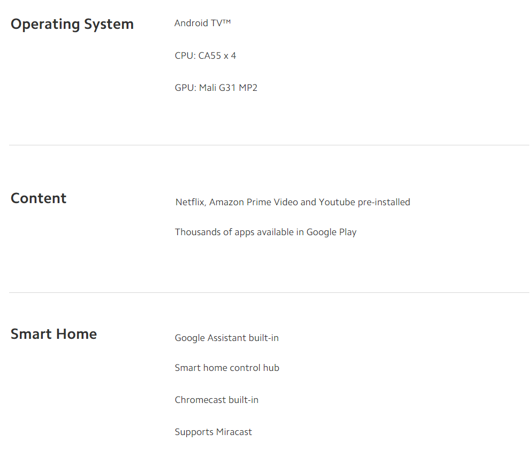Click the CPU label text

coord(185,56)
